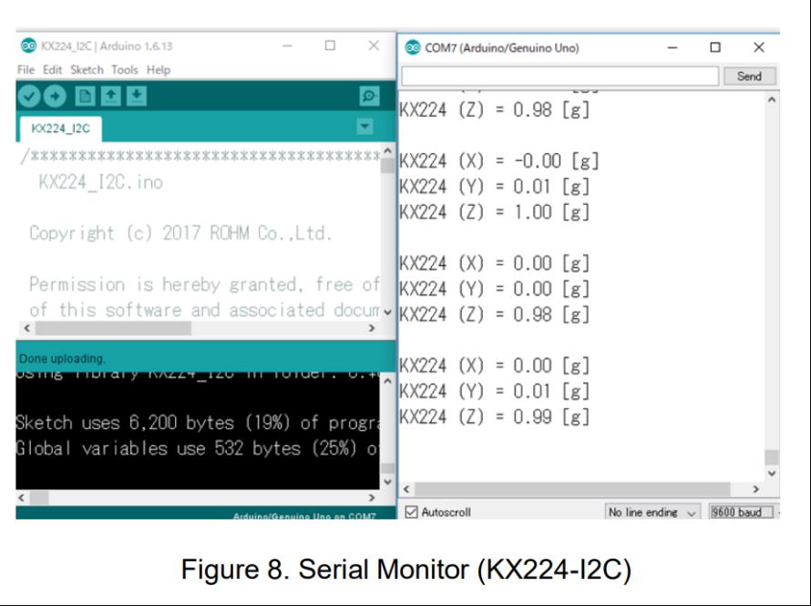Viewport: 811px width, 606px height.
Task: Click the code editor horizontal scrollbar thumb
Action: pos(113,328)
